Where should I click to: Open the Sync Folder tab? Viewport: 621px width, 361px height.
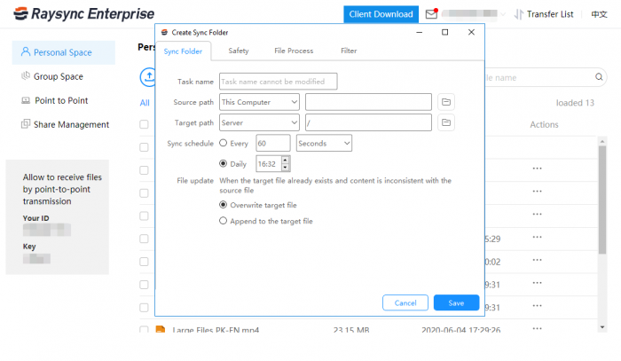(x=183, y=51)
